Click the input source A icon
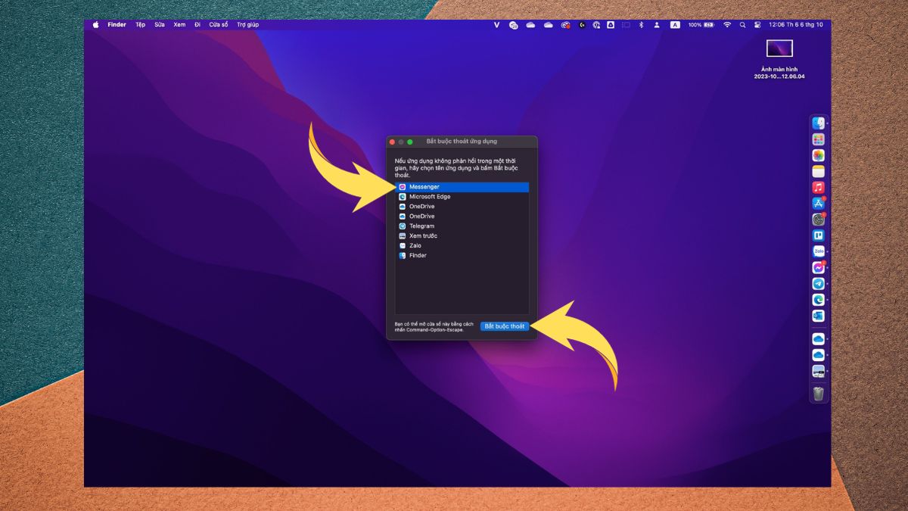Viewport: 908px width, 511px height. point(674,25)
